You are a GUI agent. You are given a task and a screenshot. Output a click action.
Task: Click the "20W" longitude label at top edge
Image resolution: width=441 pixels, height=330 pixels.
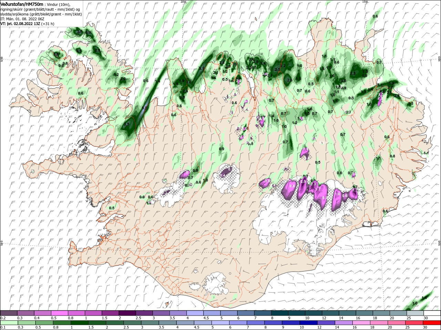coord(183,2)
